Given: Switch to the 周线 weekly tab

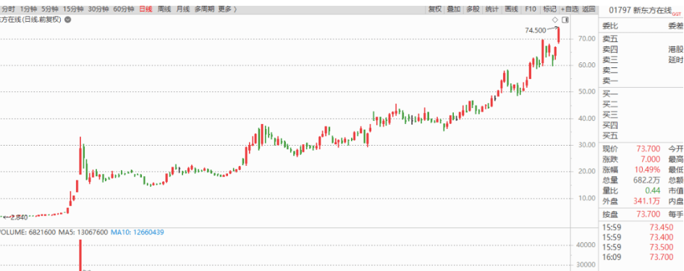Looking at the screenshot, I should click(164, 9).
